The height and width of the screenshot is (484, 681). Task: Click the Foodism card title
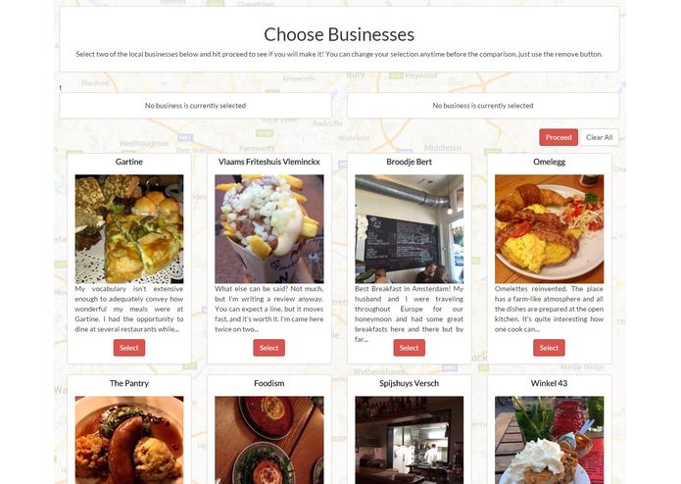[x=269, y=383]
